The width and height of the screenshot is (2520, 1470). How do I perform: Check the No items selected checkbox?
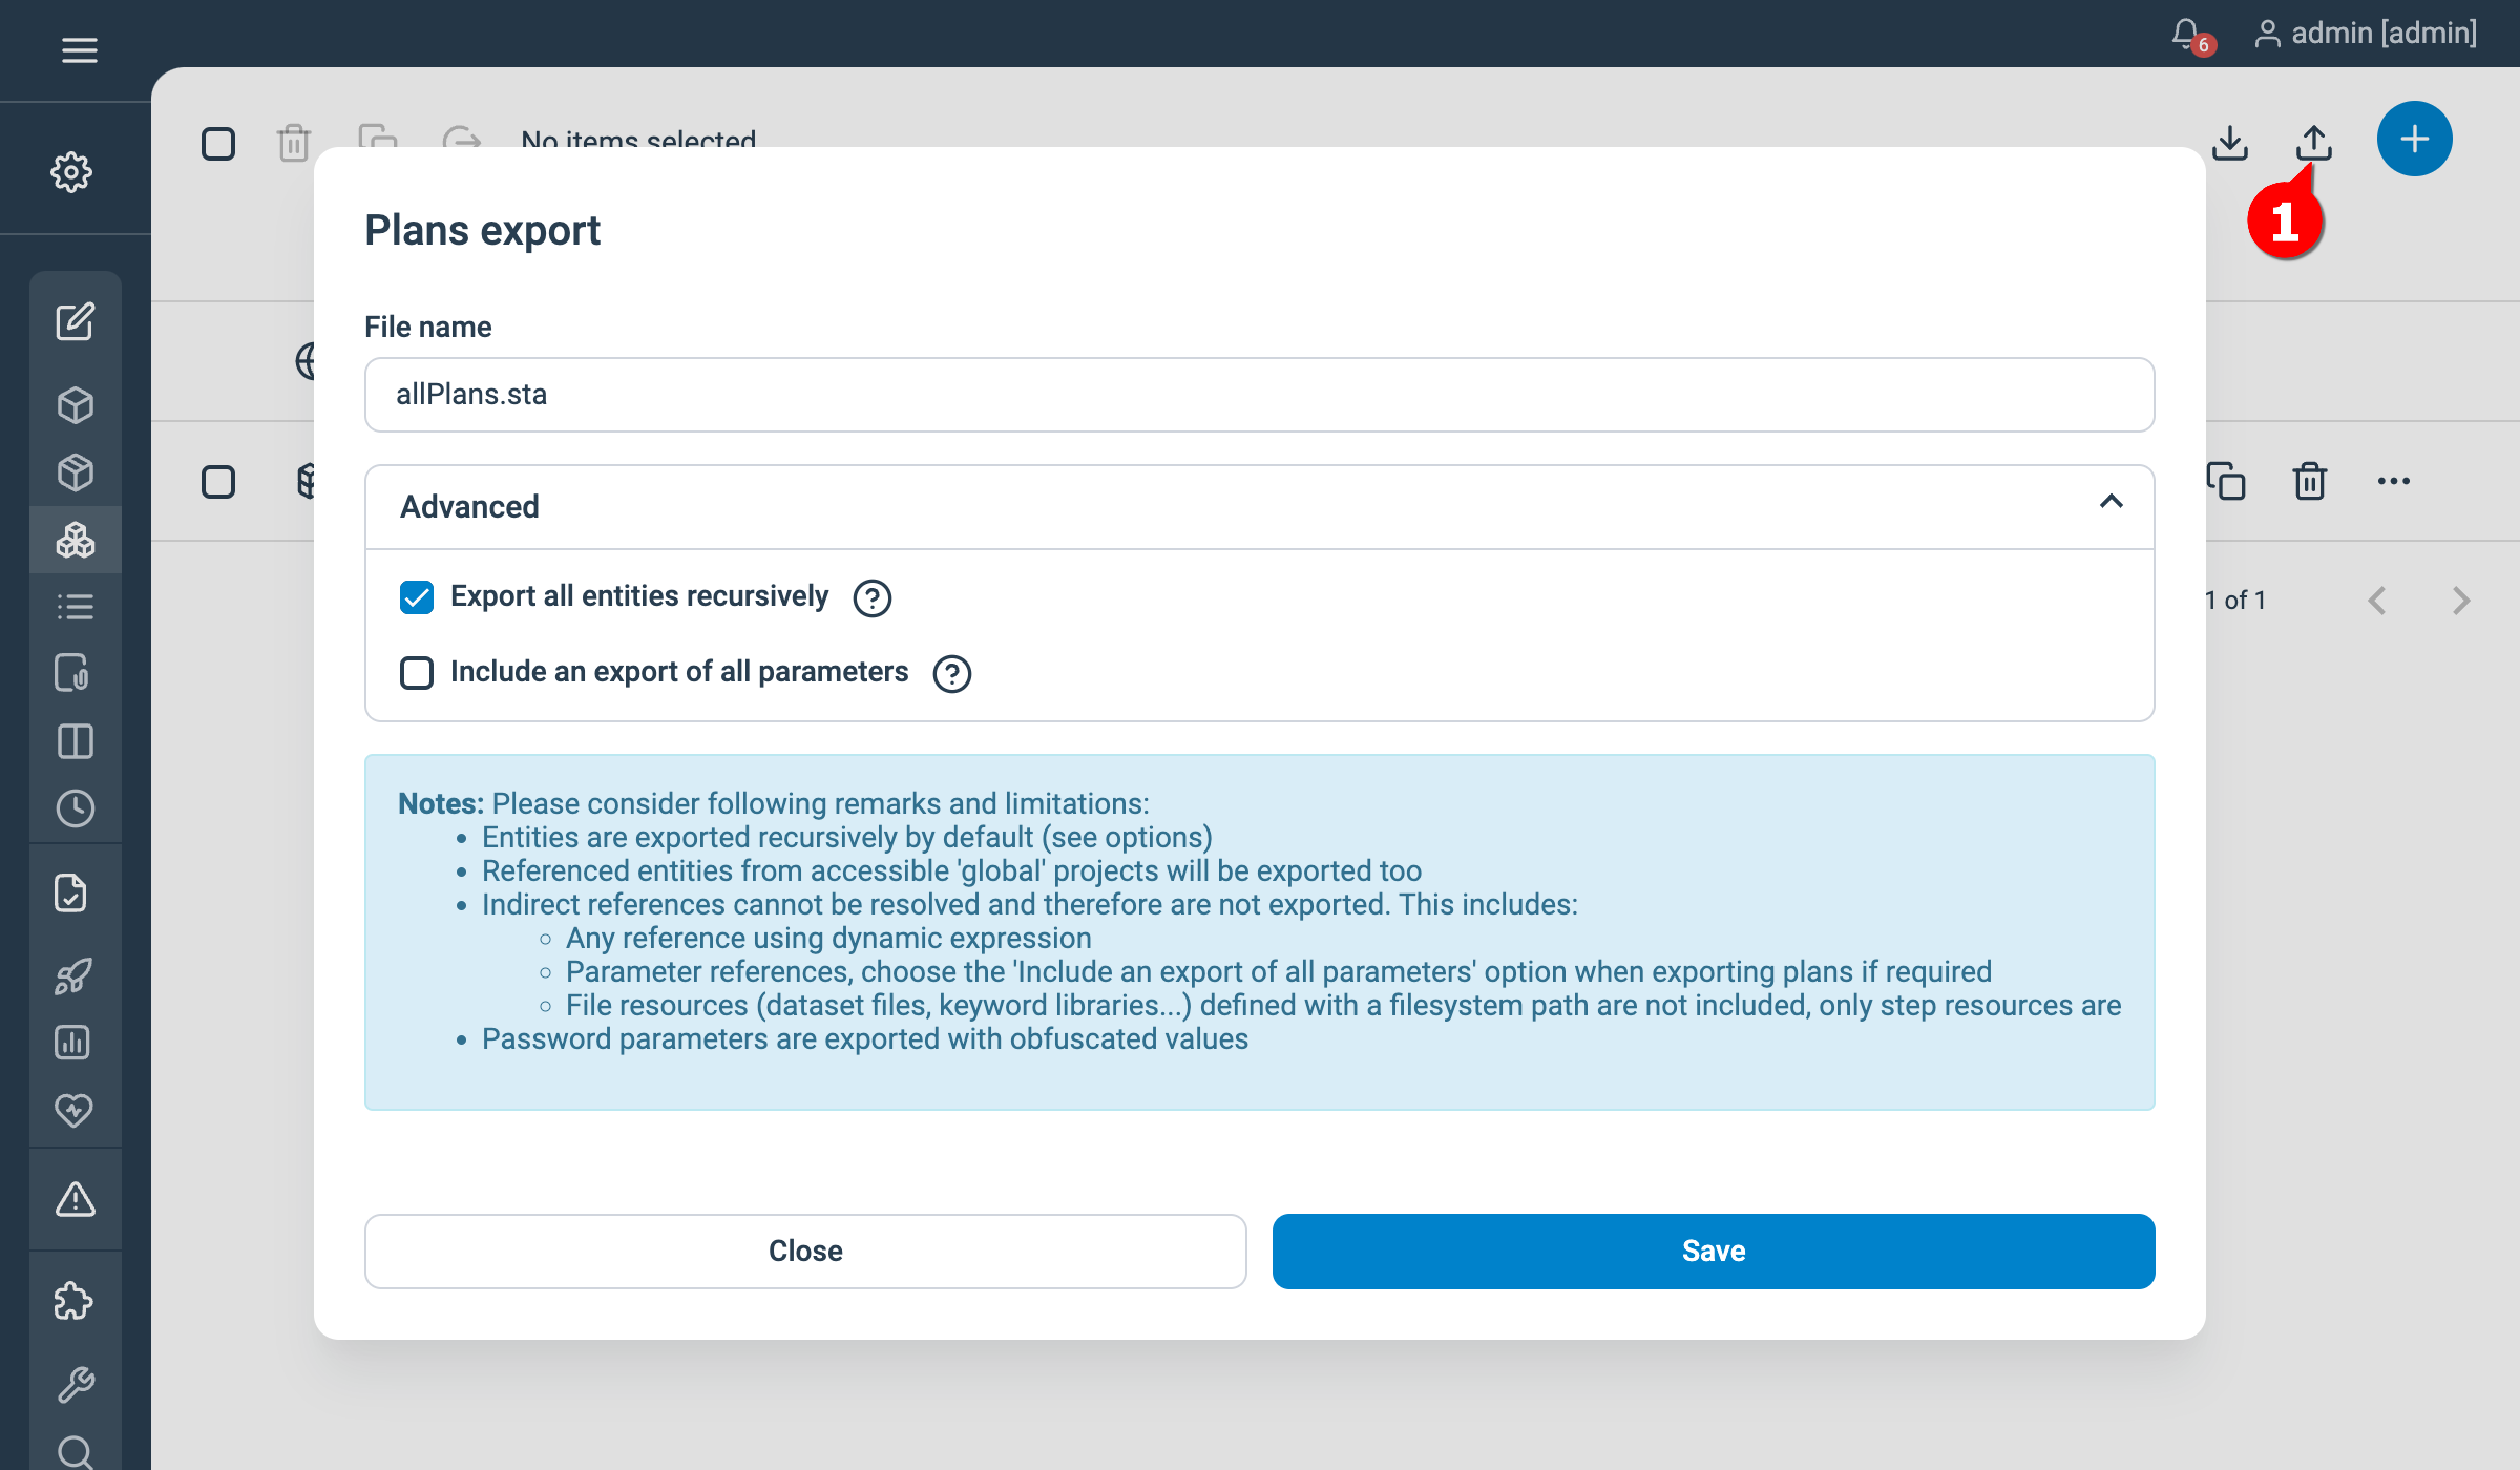click(x=218, y=143)
